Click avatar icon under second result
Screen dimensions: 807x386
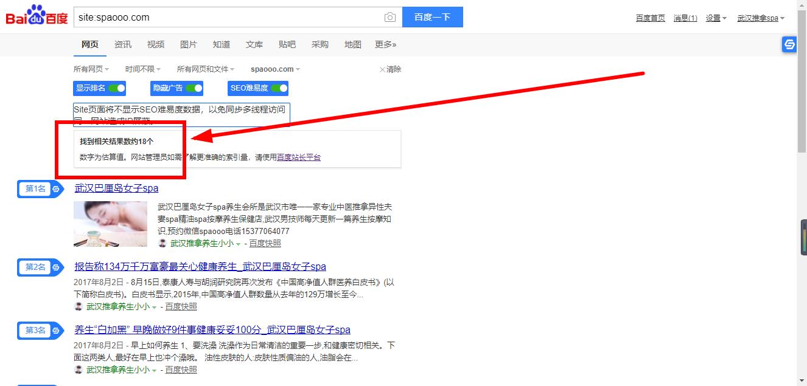point(79,306)
